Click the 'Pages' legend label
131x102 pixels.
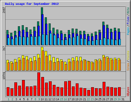click(x=128, y=31)
